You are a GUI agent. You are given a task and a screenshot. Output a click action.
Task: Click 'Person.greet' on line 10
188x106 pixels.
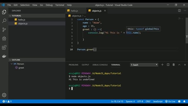click(x=85, y=49)
